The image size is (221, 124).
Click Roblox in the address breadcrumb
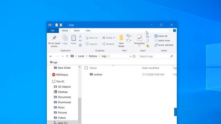coord(93,56)
